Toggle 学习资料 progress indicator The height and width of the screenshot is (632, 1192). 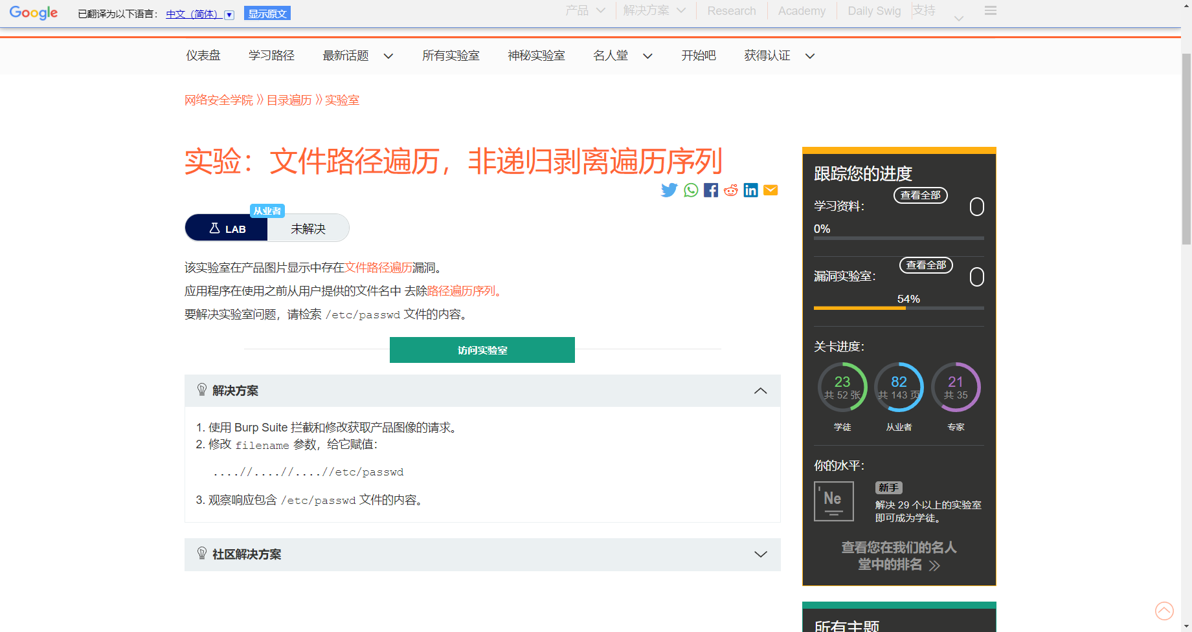977,207
